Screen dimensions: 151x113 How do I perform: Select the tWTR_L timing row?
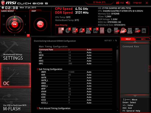(x=77, y=80)
